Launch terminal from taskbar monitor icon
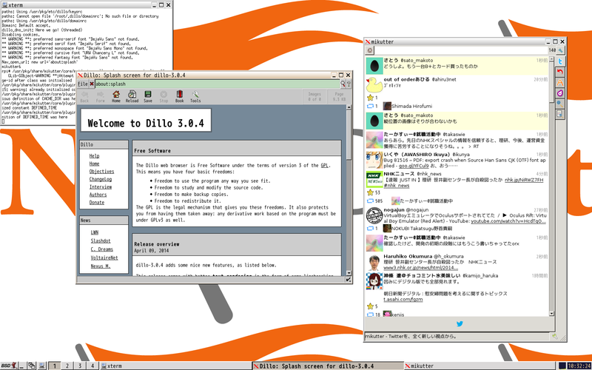 (41, 366)
